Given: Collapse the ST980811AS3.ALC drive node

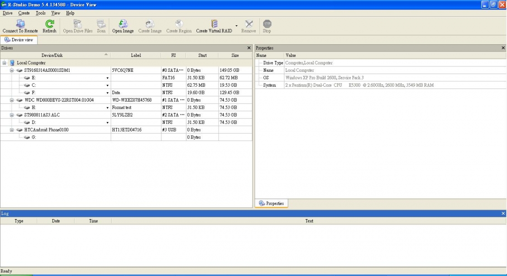Looking at the screenshot, I should [x=12, y=115].
